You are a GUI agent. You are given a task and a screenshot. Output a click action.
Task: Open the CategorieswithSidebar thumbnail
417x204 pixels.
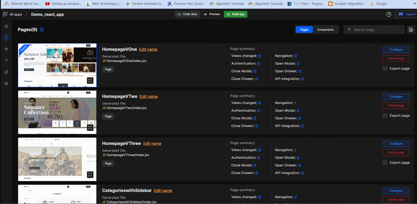point(57,194)
